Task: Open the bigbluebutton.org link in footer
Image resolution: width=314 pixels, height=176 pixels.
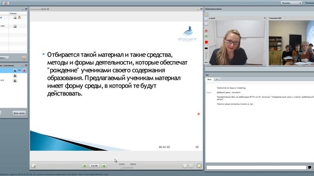Action: pyautogui.click(x=93, y=174)
